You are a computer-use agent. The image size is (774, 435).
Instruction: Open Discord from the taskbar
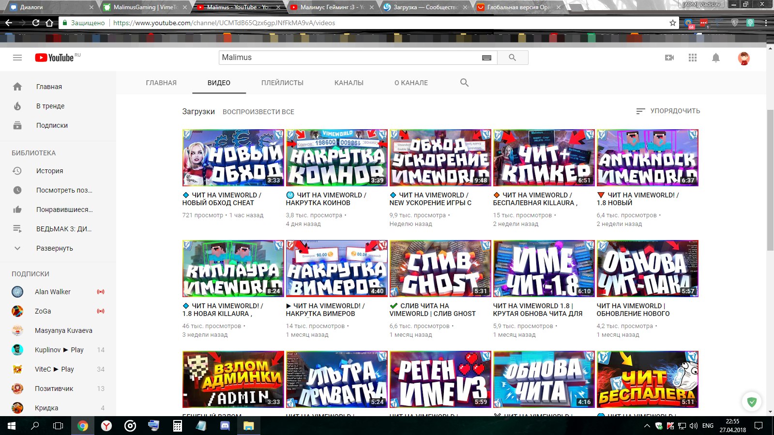[225, 426]
